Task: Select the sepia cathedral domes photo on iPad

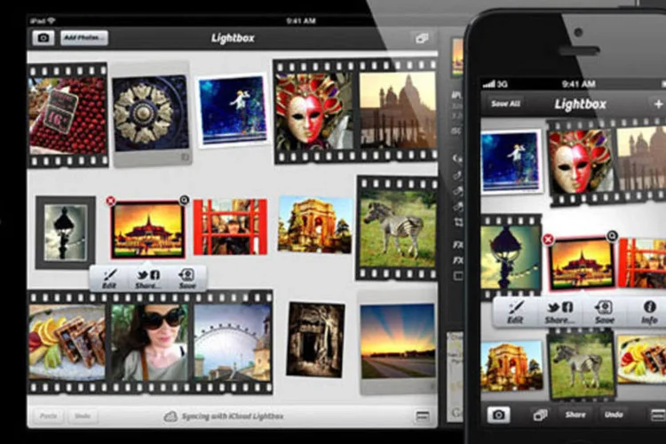Action: tap(398, 109)
